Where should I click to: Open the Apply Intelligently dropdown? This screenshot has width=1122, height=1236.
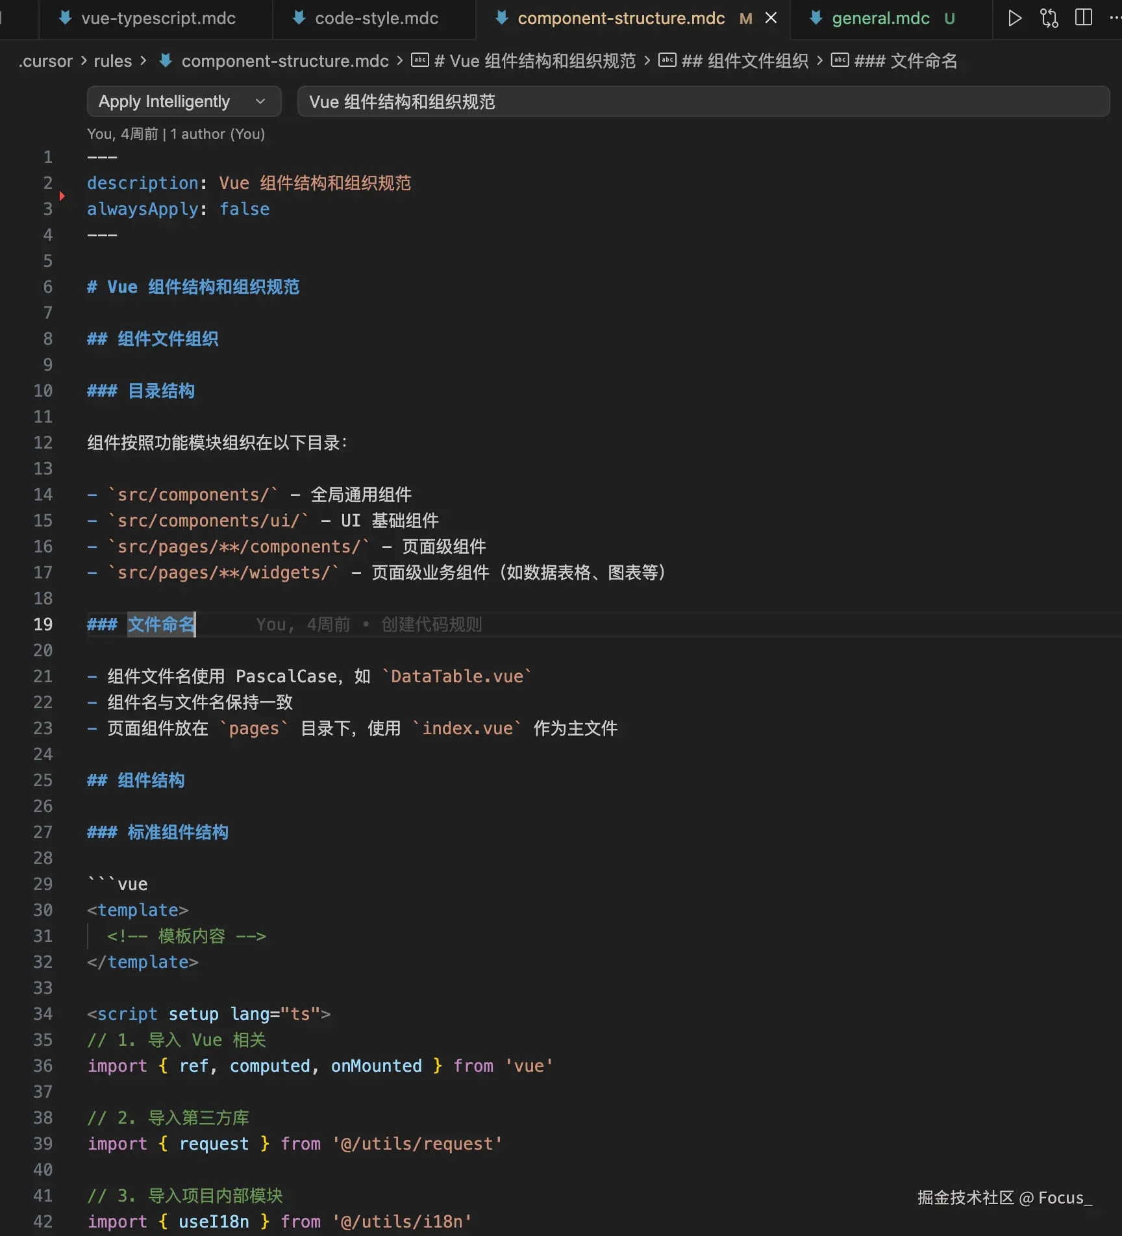point(184,101)
